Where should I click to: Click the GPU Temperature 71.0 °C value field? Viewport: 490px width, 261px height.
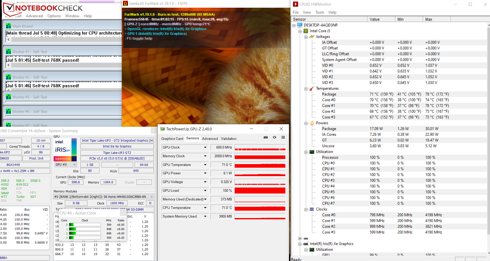click(x=222, y=165)
